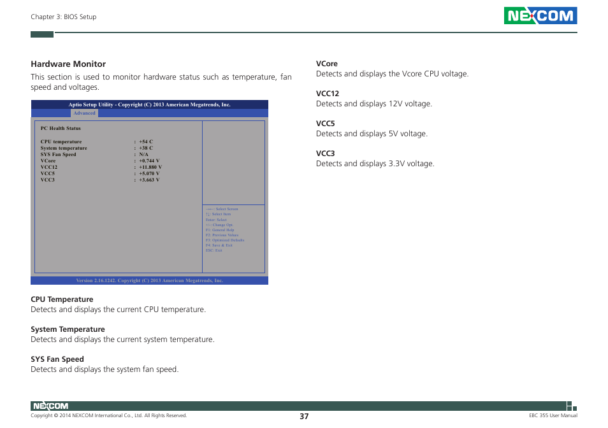Screen dimensions: 608x428
Task: Click the 'System Temperature' description heading
Action: pos(68,329)
